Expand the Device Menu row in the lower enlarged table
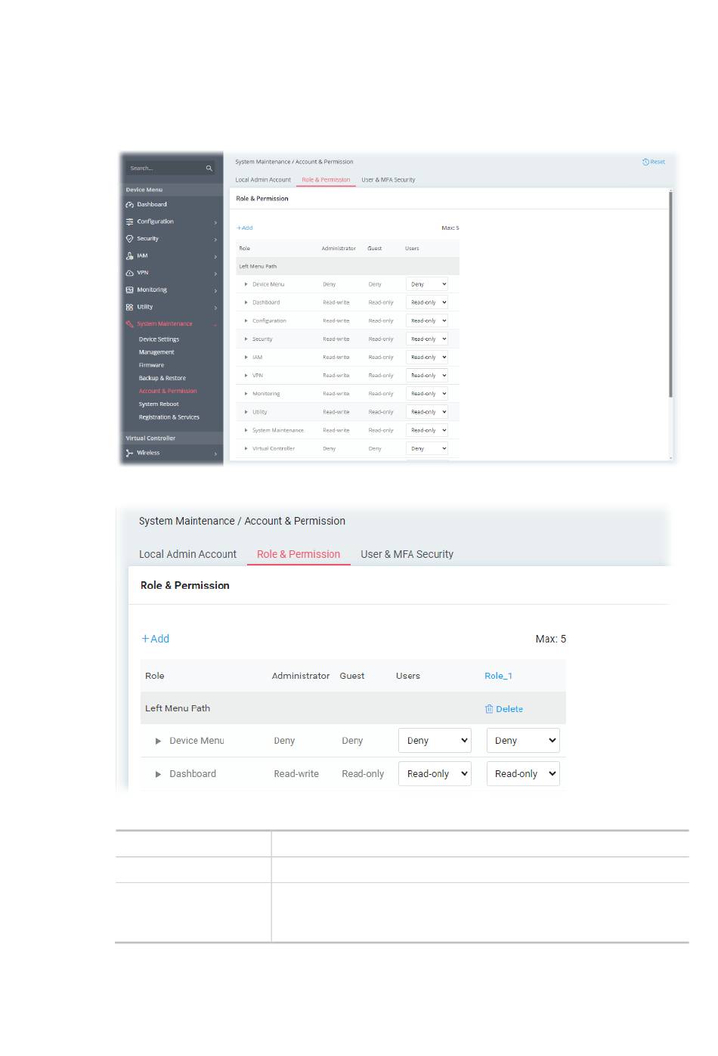The height and width of the screenshot is (1056, 718). point(158,742)
